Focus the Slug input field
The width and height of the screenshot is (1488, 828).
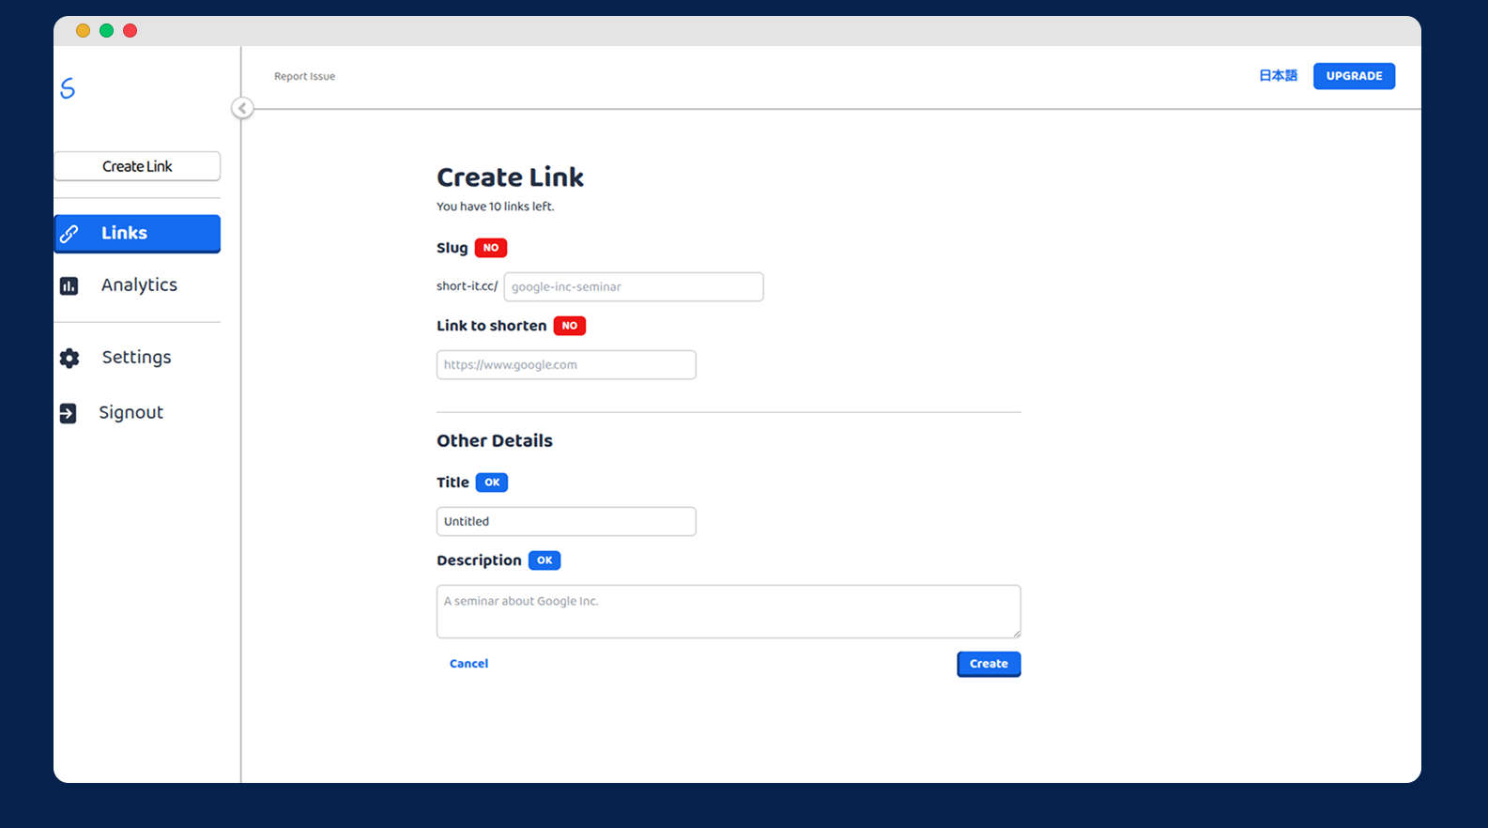pyautogui.click(x=633, y=287)
